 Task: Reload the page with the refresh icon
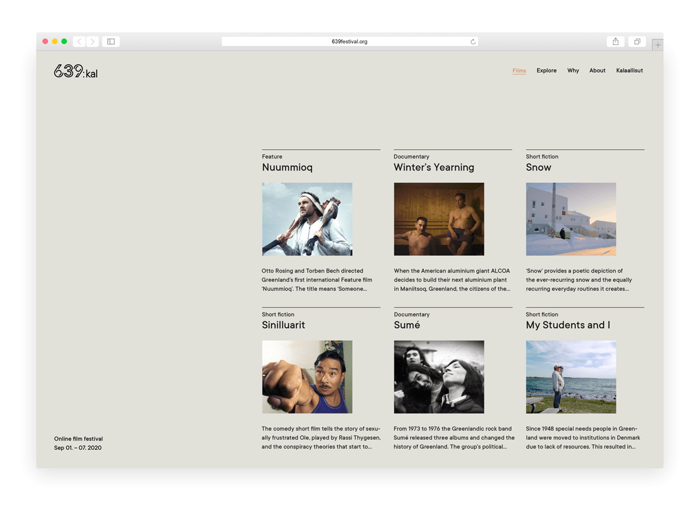click(x=472, y=42)
